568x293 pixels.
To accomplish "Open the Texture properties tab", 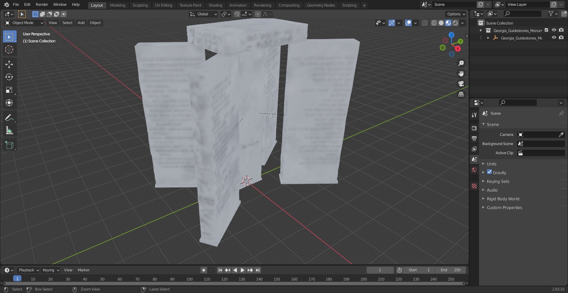I will point(474,186).
